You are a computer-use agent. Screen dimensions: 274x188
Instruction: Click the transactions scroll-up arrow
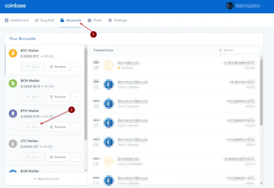point(262,58)
